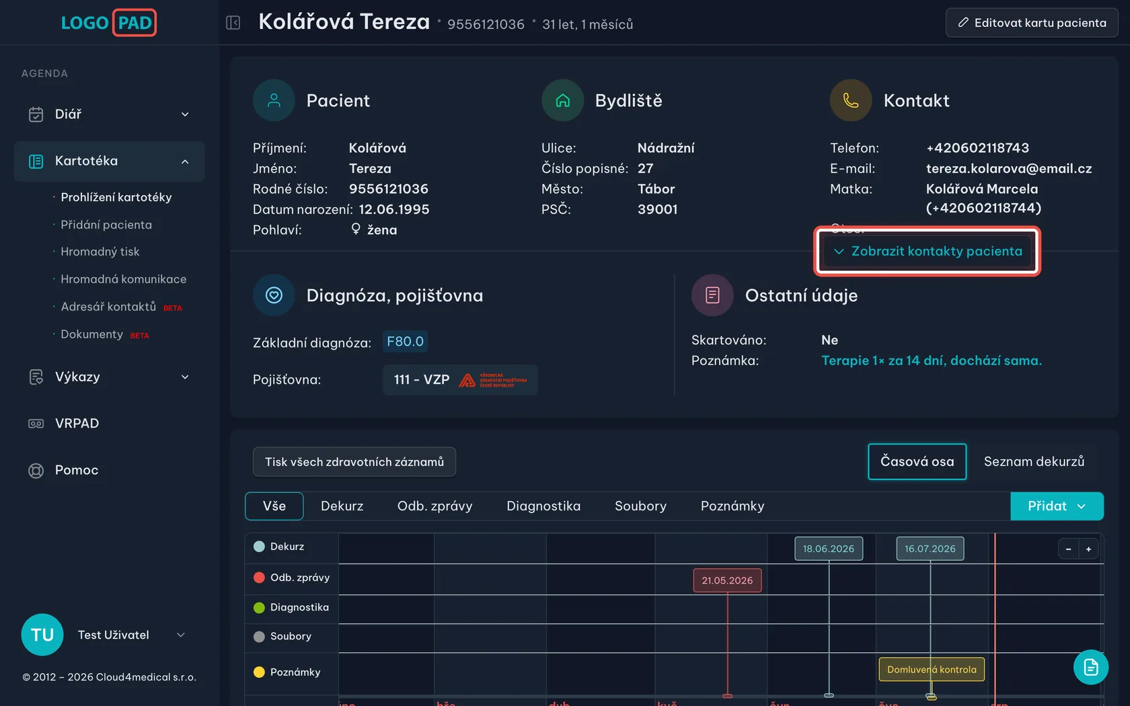Click the TU user avatar

pos(42,635)
